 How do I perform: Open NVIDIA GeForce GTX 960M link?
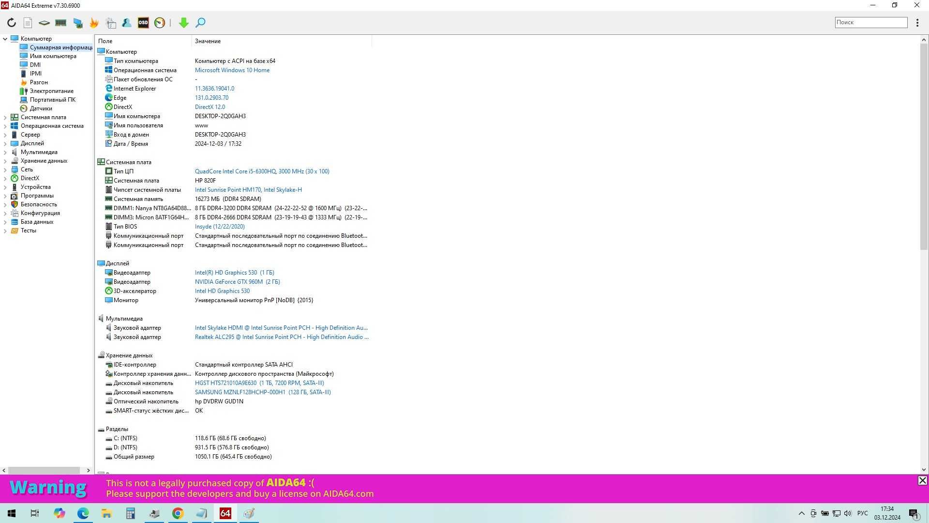coord(238,282)
